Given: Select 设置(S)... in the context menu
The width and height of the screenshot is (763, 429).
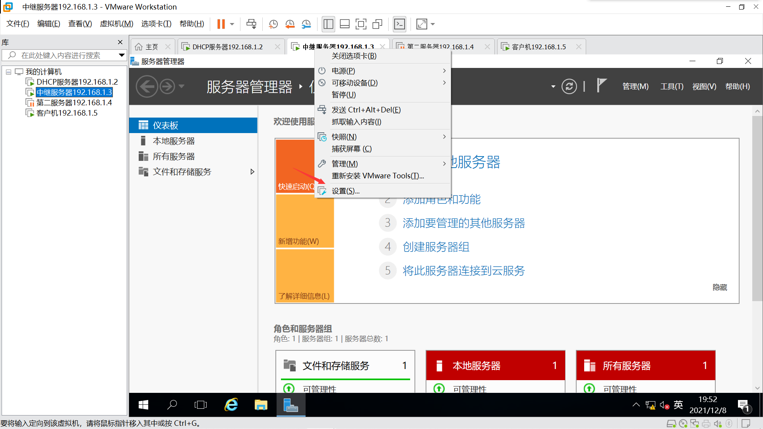Looking at the screenshot, I should (x=345, y=191).
